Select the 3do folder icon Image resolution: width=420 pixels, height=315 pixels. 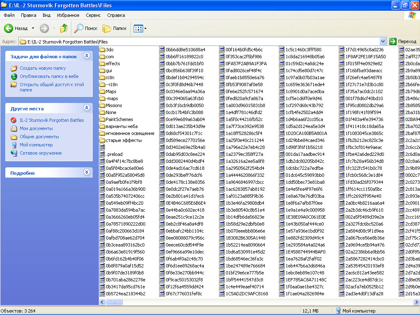102,50
